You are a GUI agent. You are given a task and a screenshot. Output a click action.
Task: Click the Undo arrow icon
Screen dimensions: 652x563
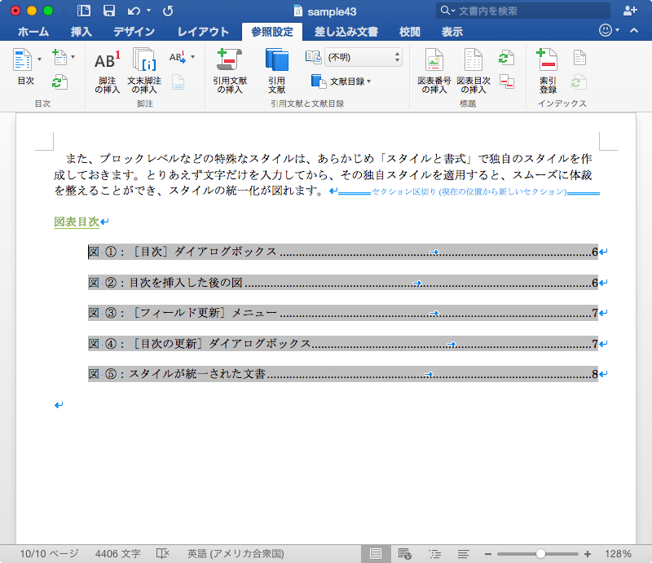point(134,11)
